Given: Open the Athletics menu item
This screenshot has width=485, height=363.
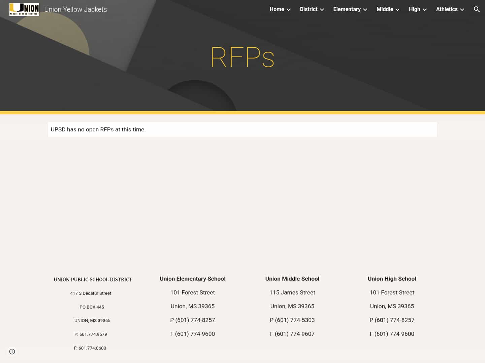Looking at the screenshot, I should [x=447, y=9].
